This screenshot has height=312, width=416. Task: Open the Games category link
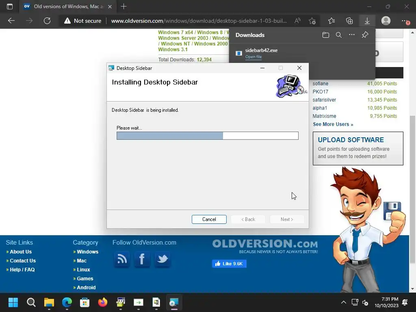pos(85,279)
